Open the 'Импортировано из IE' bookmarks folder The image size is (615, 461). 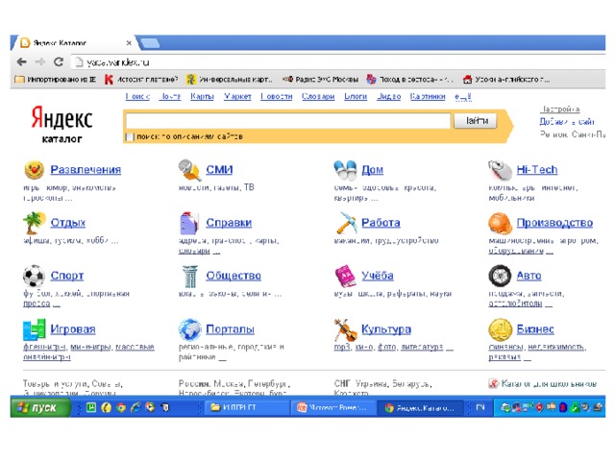tap(56, 79)
